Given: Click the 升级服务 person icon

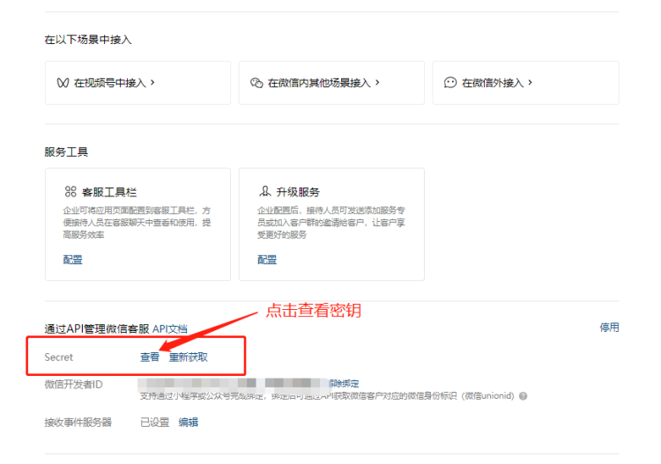Looking at the screenshot, I should (264, 191).
